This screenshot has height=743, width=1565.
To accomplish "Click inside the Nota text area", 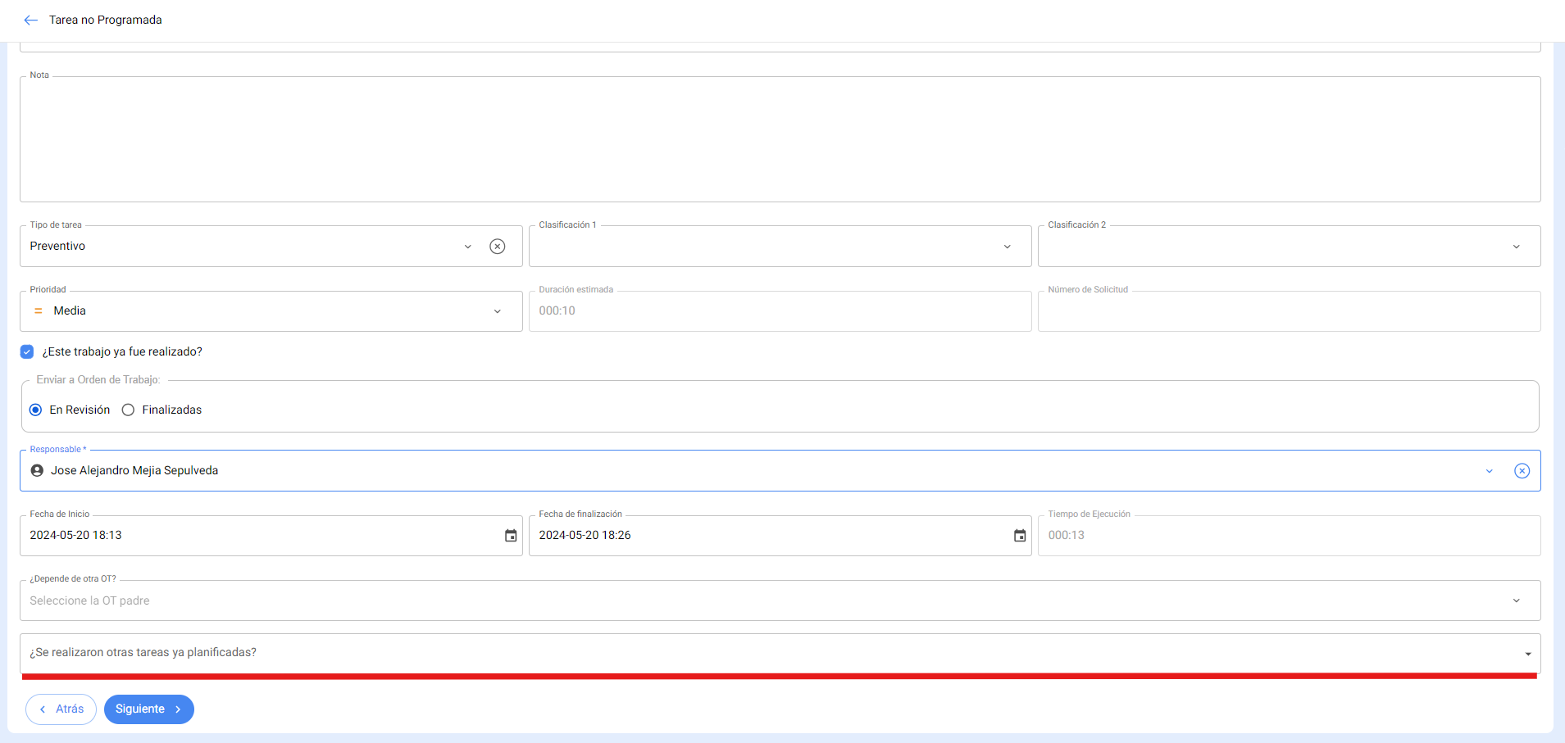I will [779, 139].
